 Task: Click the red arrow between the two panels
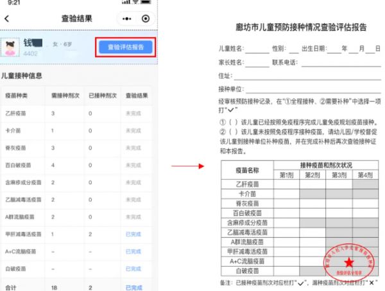coord(187,166)
